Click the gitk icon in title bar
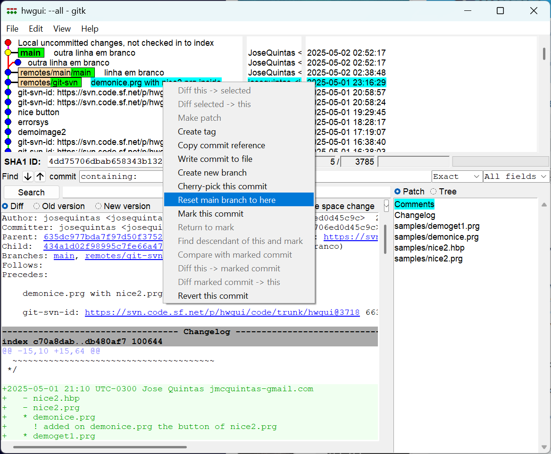 pyautogui.click(x=12, y=10)
